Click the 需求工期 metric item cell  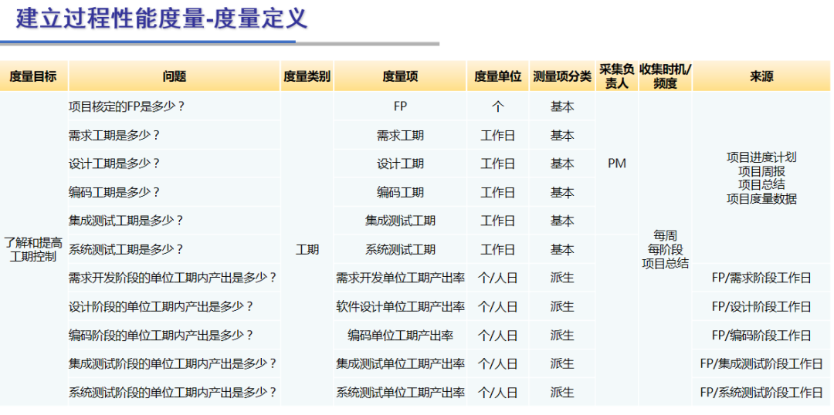tap(400, 135)
